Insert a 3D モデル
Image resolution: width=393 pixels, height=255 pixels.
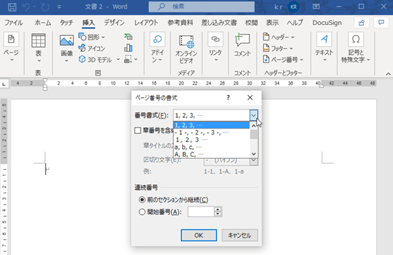click(96, 60)
